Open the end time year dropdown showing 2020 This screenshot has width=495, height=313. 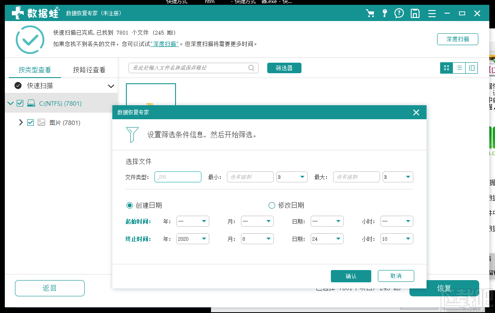coord(193,239)
